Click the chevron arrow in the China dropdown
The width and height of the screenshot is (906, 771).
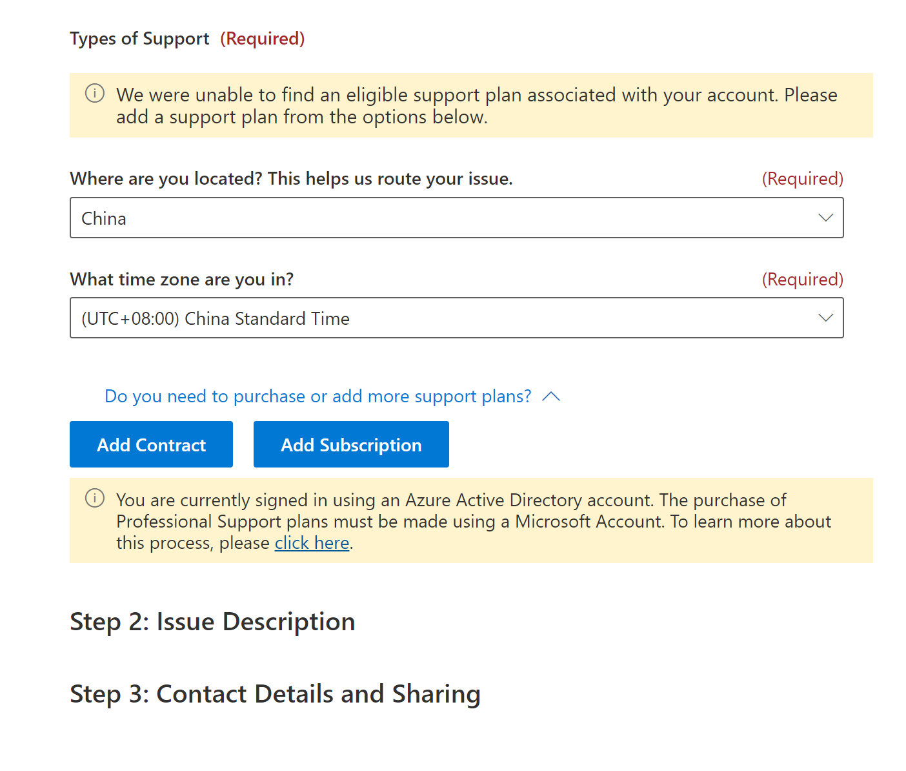click(825, 218)
